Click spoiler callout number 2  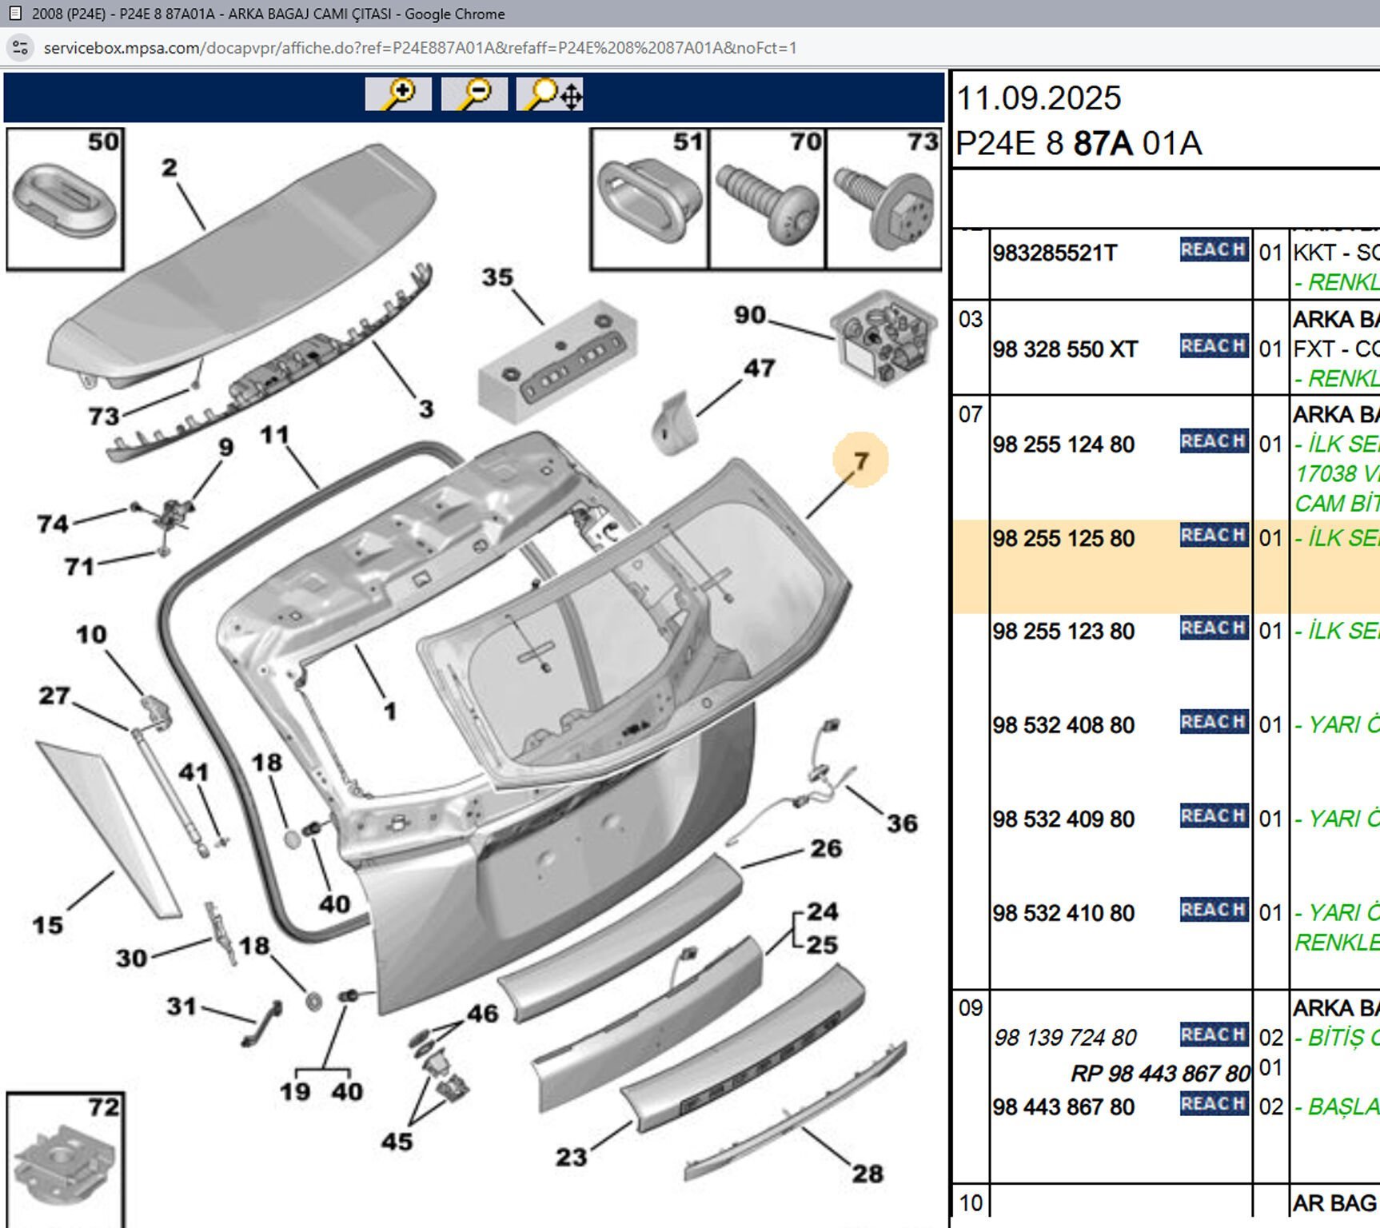tap(169, 168)
